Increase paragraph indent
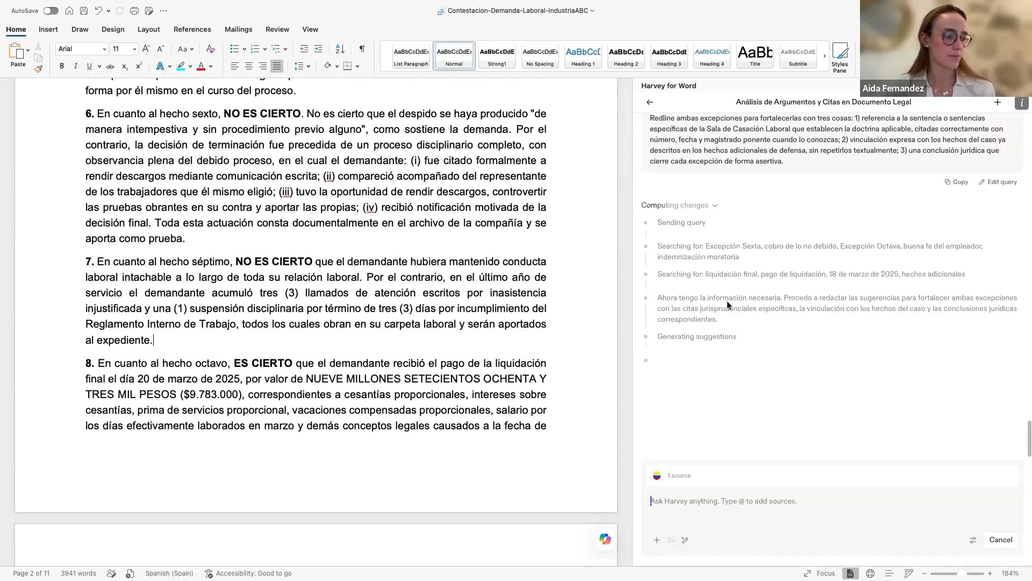Viewport: 1032px width, 581px height. tap(318, 49)
